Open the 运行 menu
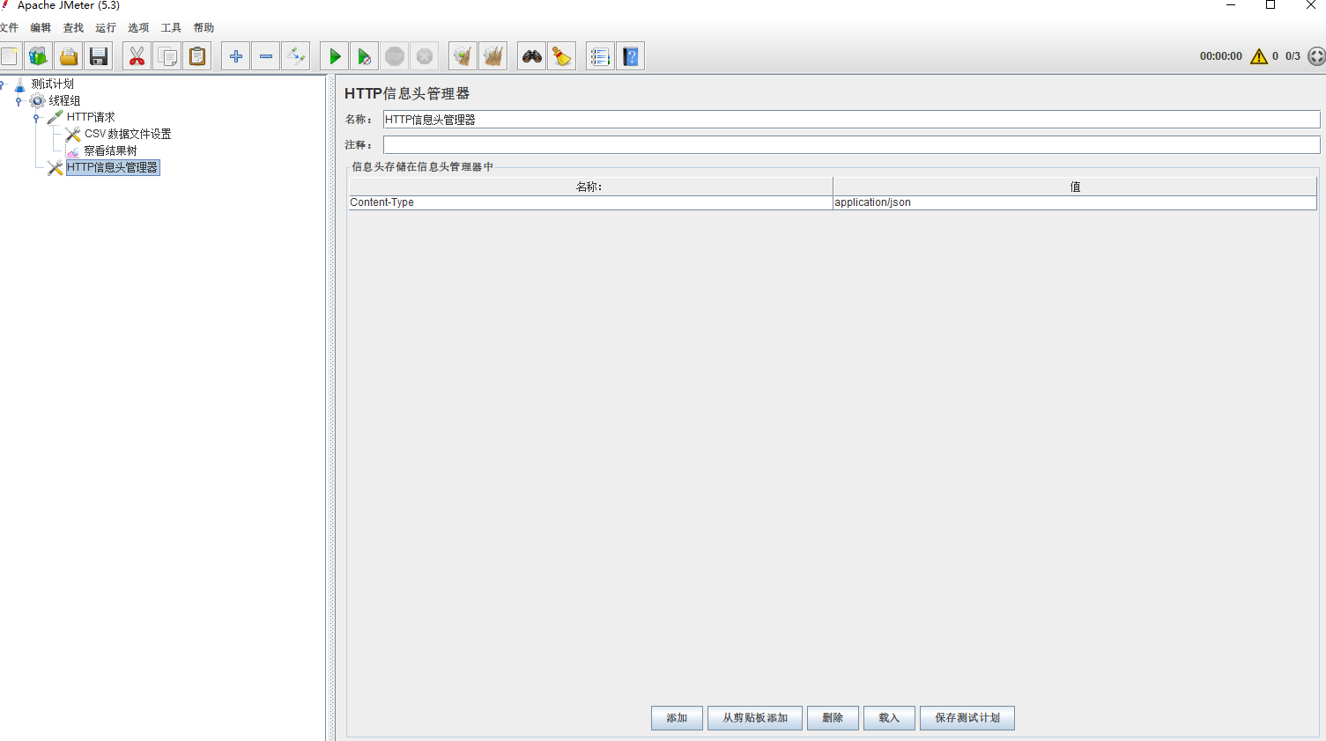This screenshot has width=1326, height=741. click(106, 28)
